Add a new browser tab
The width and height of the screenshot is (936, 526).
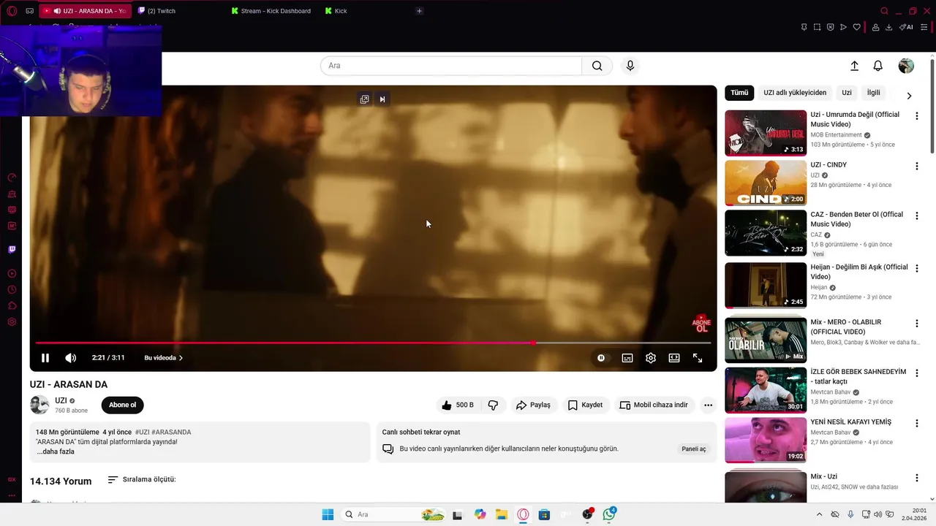(419, 11)
